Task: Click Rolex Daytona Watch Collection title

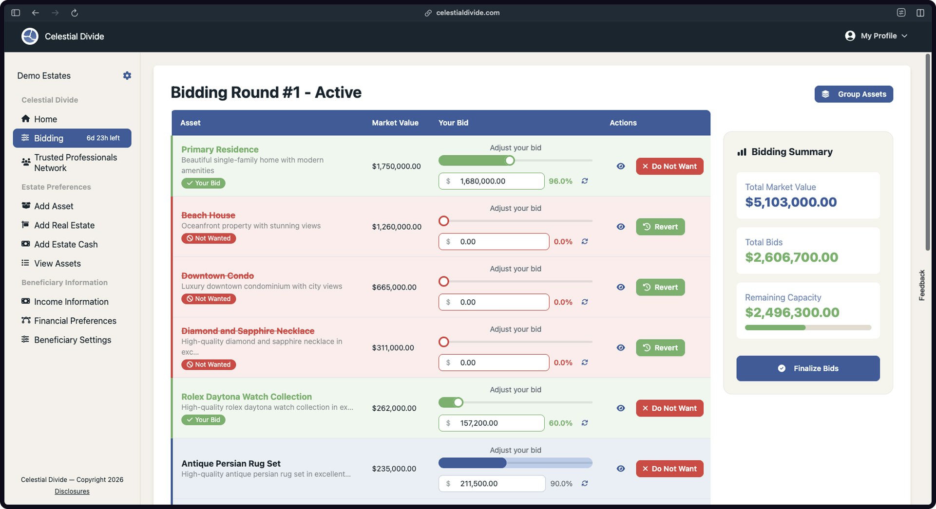Action: (247, 397)
